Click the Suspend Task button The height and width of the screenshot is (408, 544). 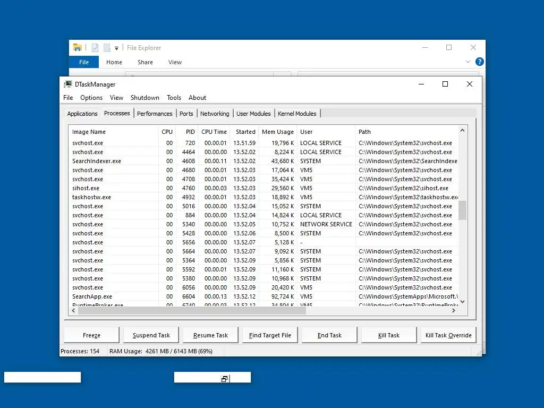(x=151, y=335)
